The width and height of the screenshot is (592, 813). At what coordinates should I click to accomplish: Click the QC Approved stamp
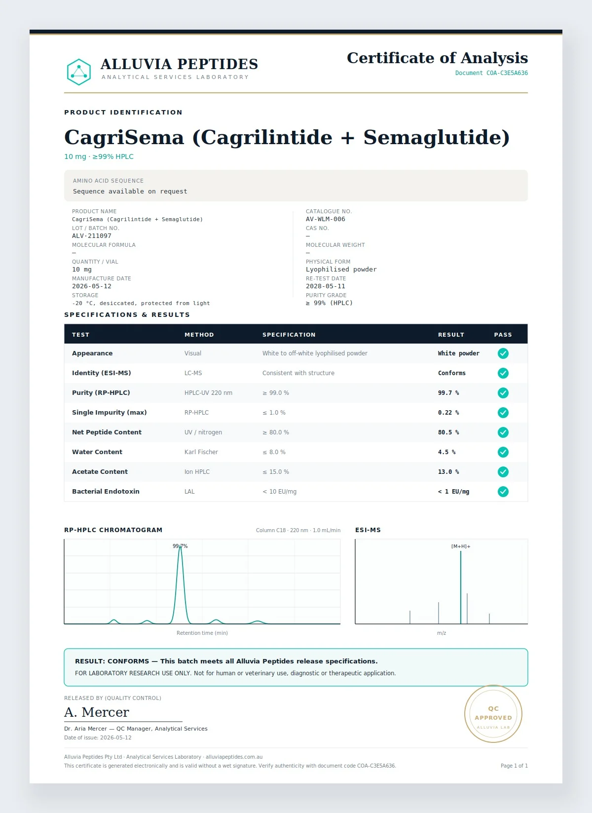point(493,714)
